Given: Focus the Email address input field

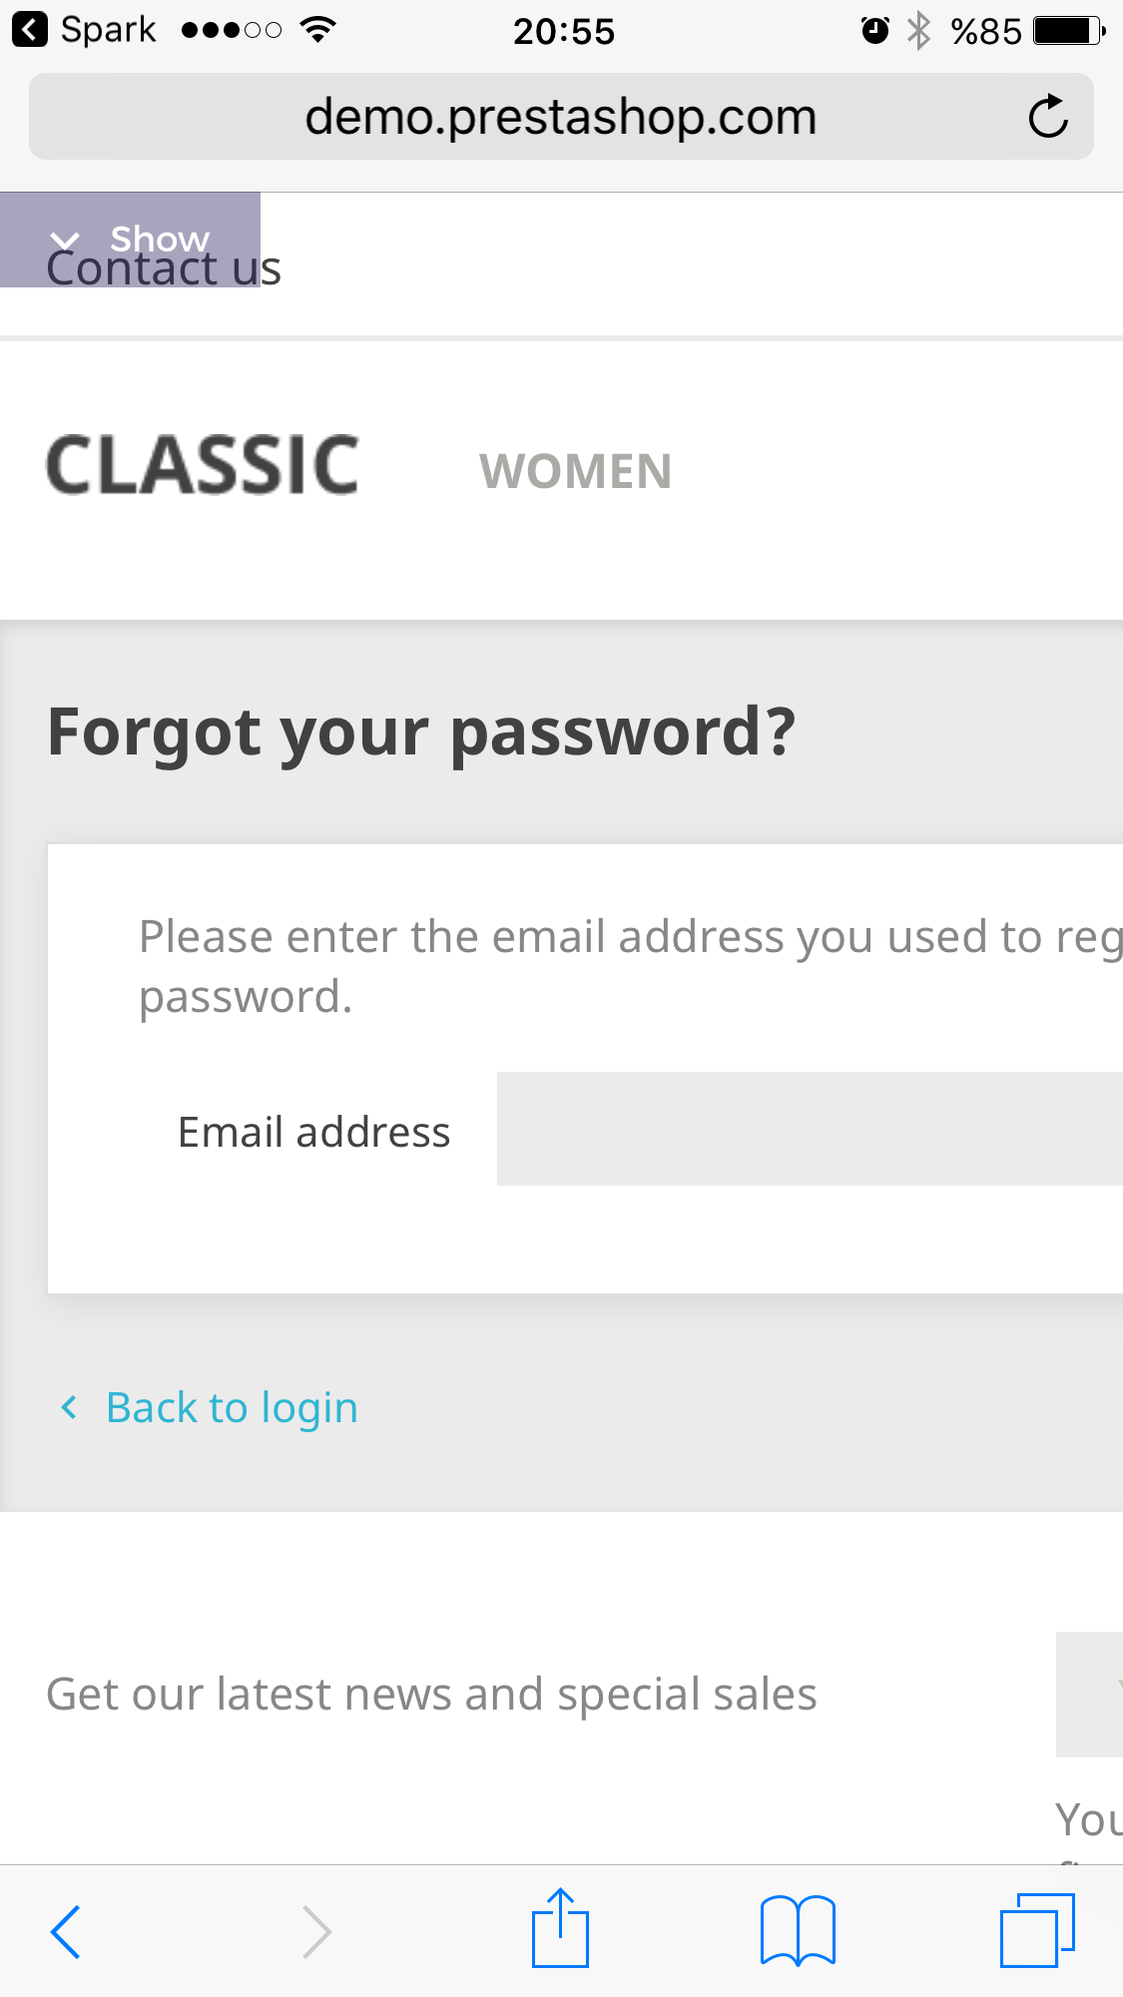Looking at the screenshot, I should point(809,1129).
